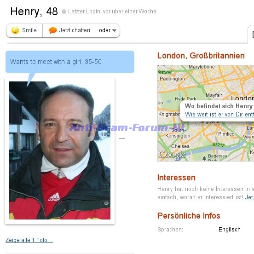Click the yellow smiley face icon

click(x=15, y=30)
